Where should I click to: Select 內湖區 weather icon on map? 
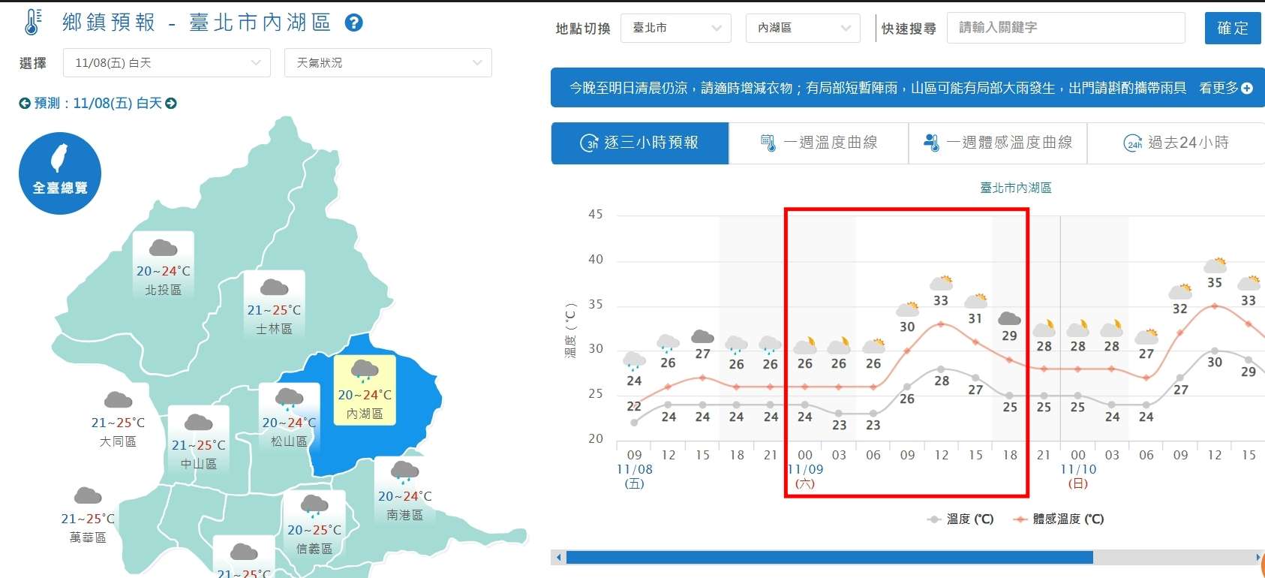point(365,370)
